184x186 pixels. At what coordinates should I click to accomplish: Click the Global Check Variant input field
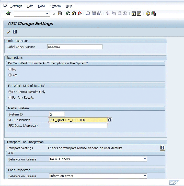[75, 47]
